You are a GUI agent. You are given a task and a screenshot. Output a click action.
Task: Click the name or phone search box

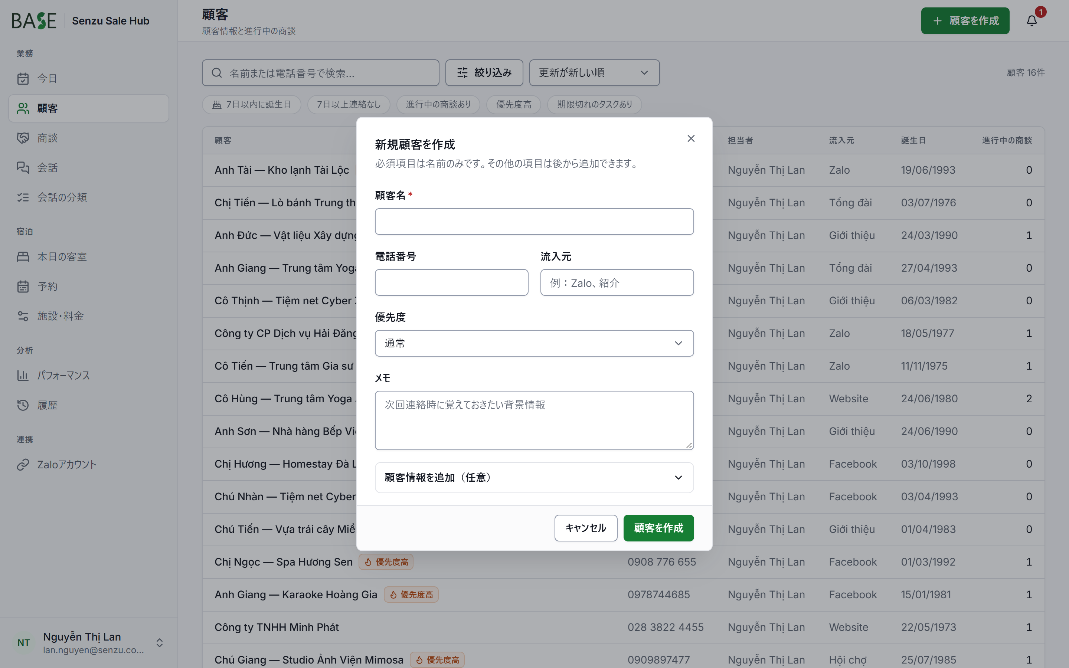(x=321, y=73)
